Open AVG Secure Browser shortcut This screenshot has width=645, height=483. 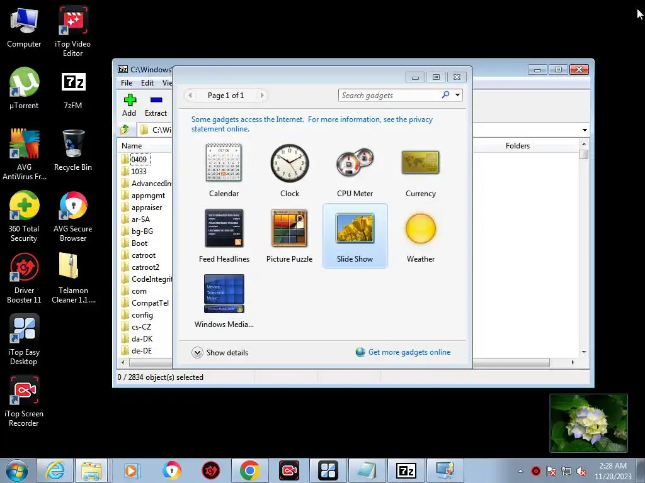73,216
